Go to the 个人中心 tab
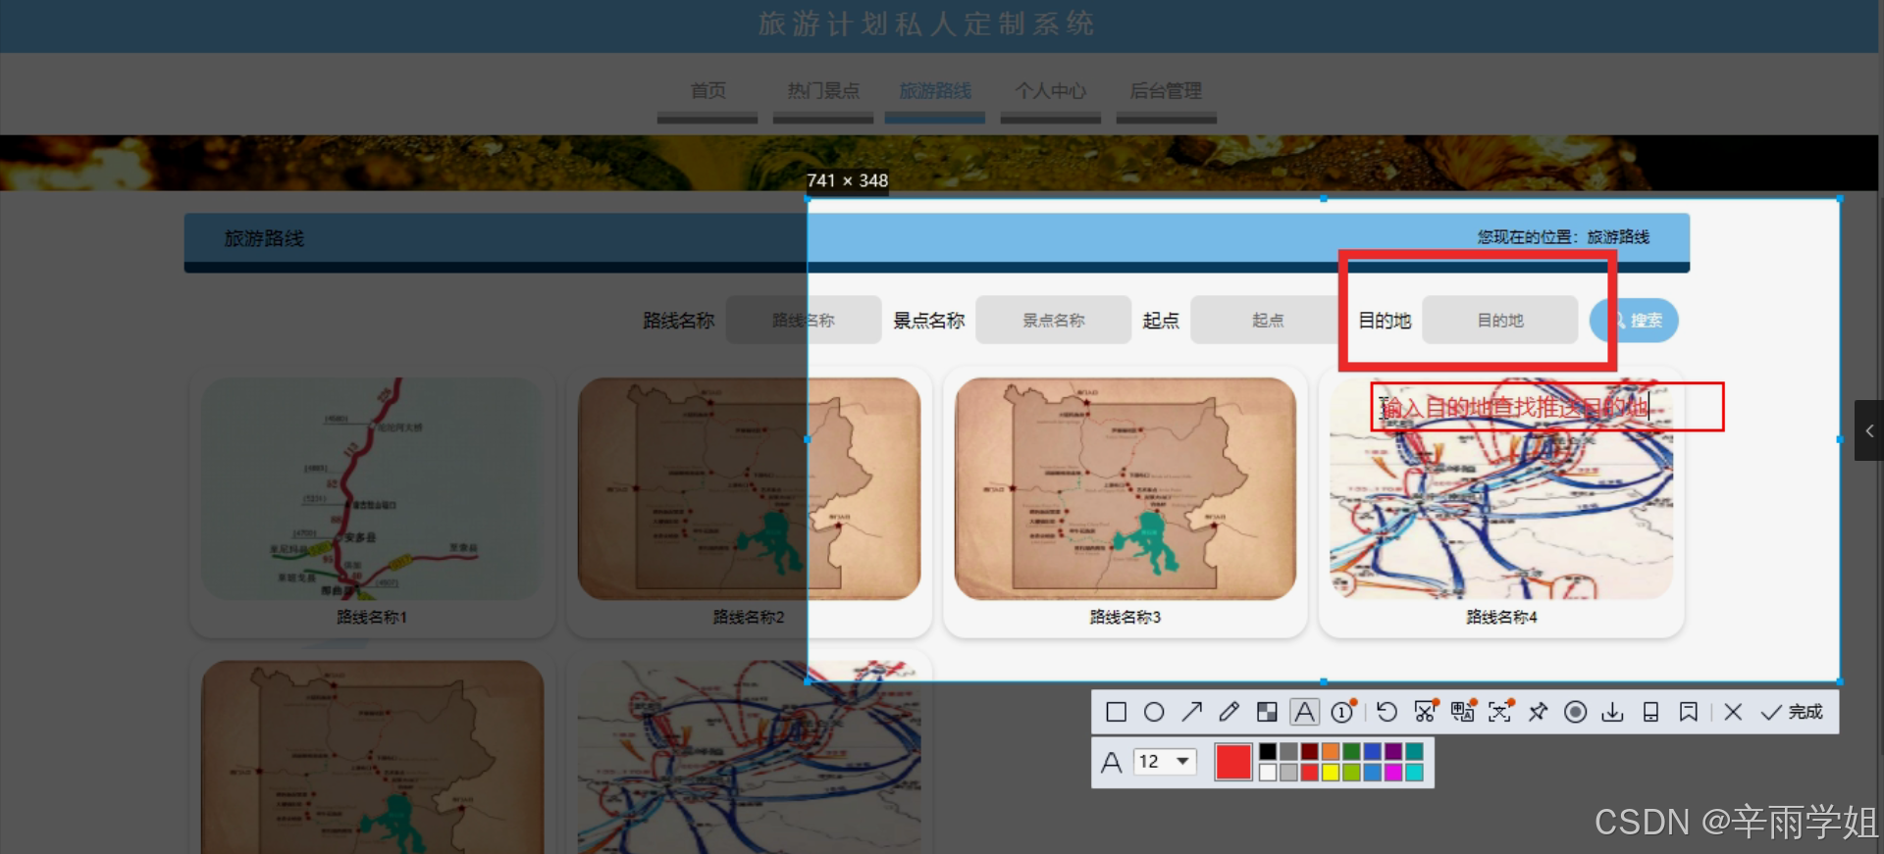 click(x=1050, y=91)
